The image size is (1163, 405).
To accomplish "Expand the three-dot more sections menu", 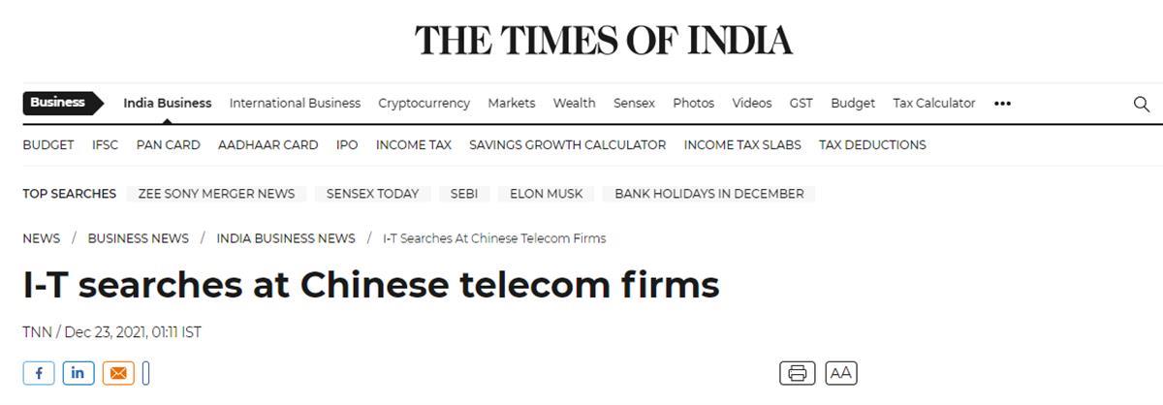I will 1002,103.
